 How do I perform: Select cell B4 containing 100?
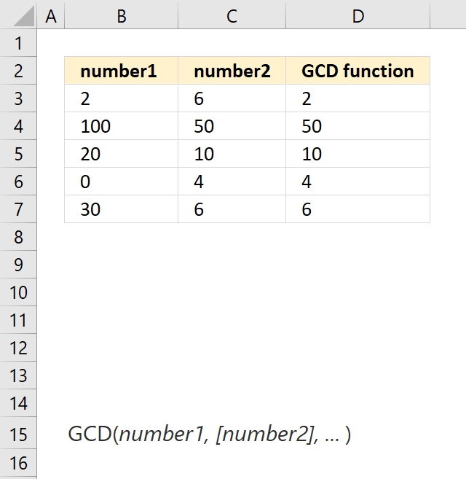[x=121, y=126]
